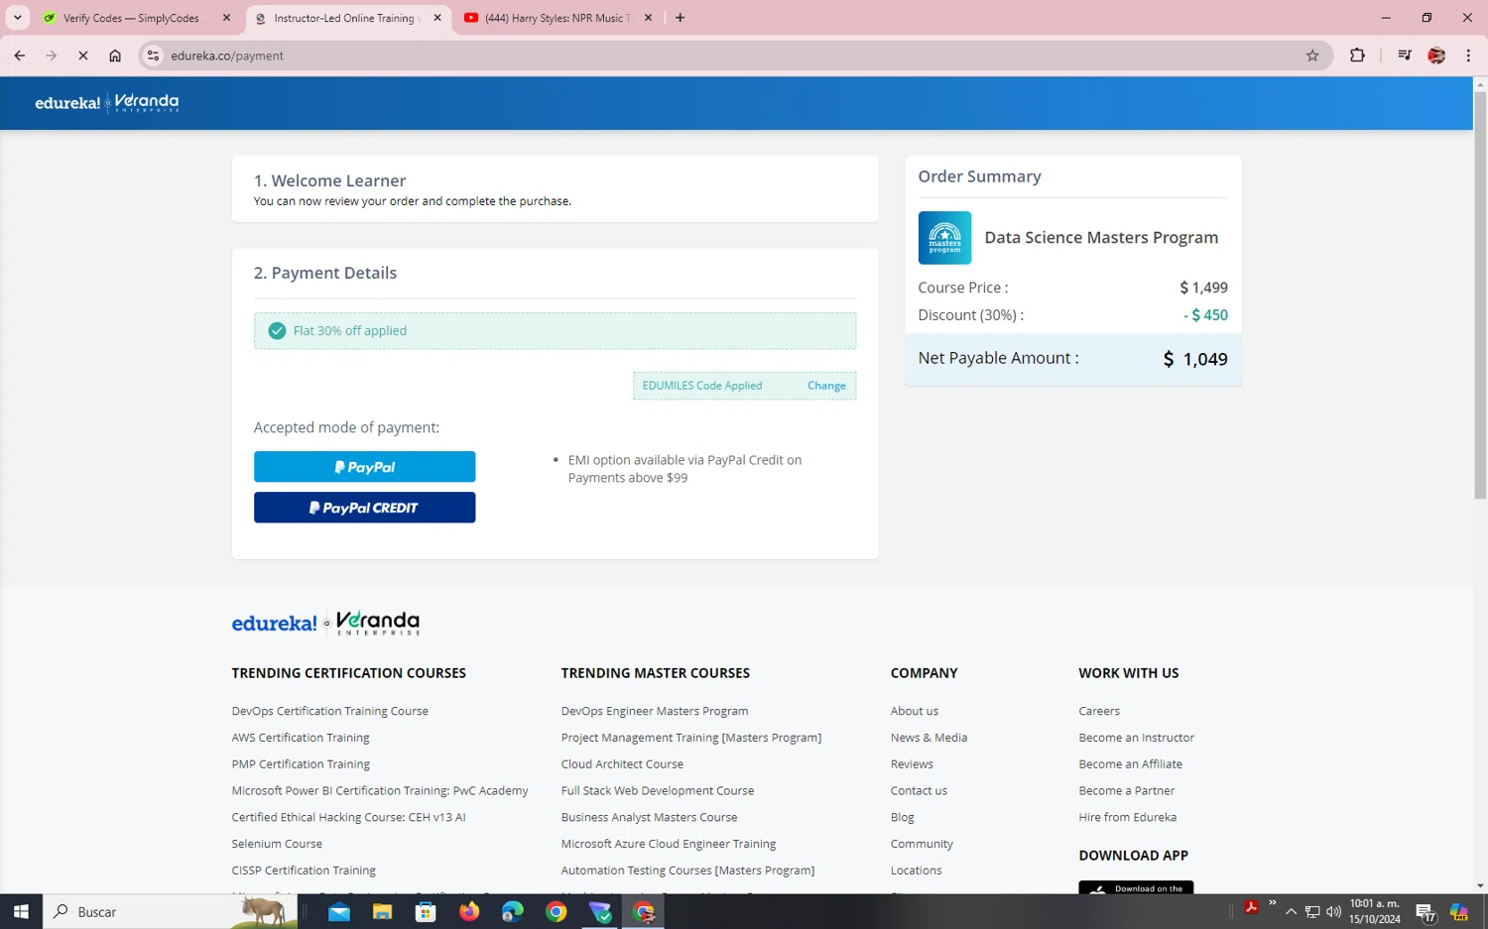Switch to Harry Styles NPR Music tab

coord(558,18)
